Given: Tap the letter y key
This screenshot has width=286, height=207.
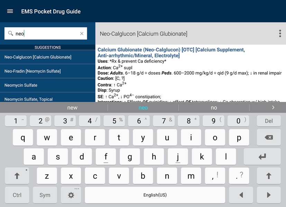Looking at the screenshot, I should click(x=143, y=137).
